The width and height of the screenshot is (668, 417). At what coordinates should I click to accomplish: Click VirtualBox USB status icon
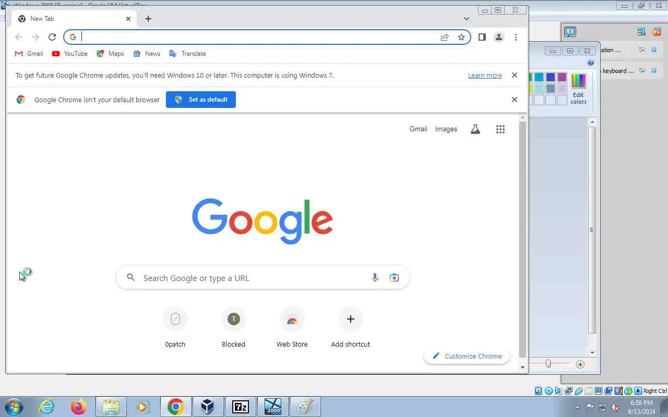click(x=579, y=391)
